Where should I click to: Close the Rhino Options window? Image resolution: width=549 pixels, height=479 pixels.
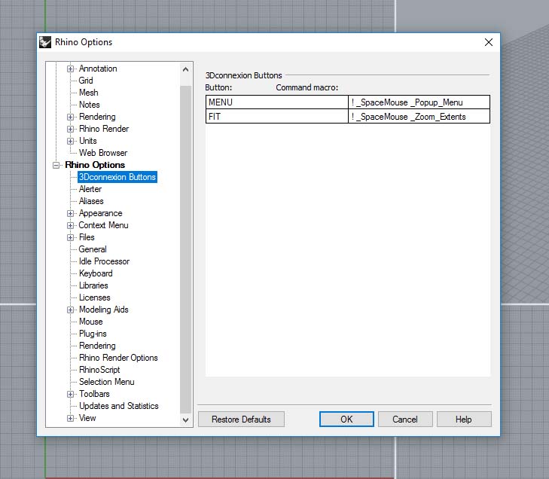[489, 42]
